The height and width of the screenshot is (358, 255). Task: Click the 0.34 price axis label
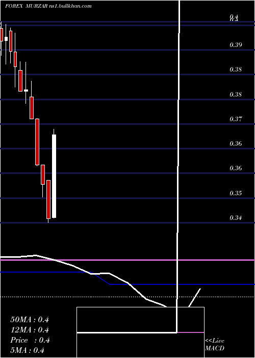(236, 218)
